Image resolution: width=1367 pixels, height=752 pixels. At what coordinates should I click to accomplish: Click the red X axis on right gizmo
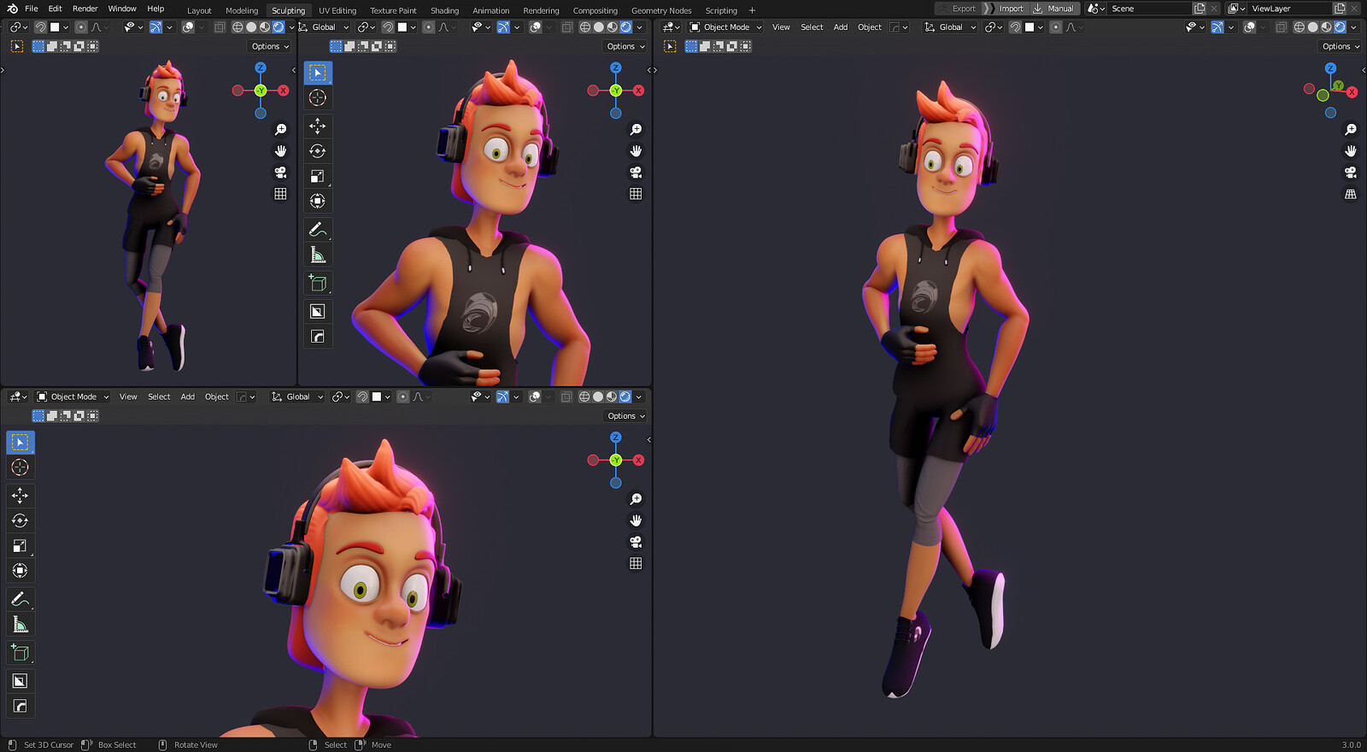[x=1352, y=92]
